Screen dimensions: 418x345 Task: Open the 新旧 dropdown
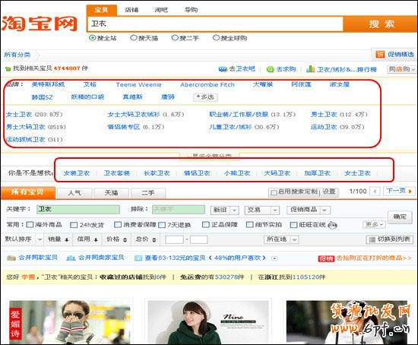(224, 210)
